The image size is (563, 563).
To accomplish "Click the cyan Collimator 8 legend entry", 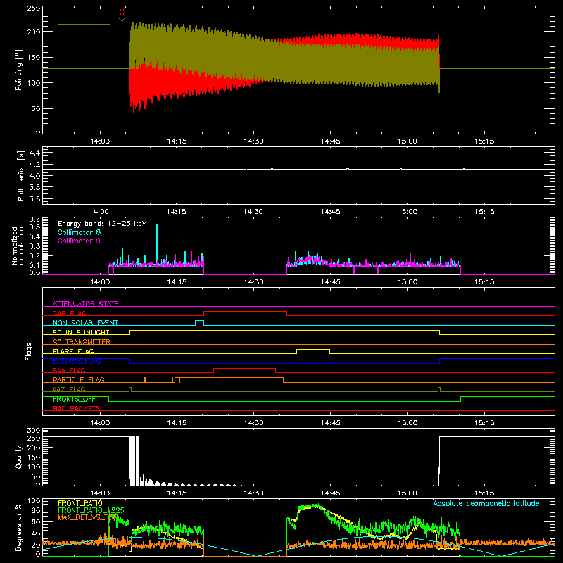I will [x=79, y=232].
